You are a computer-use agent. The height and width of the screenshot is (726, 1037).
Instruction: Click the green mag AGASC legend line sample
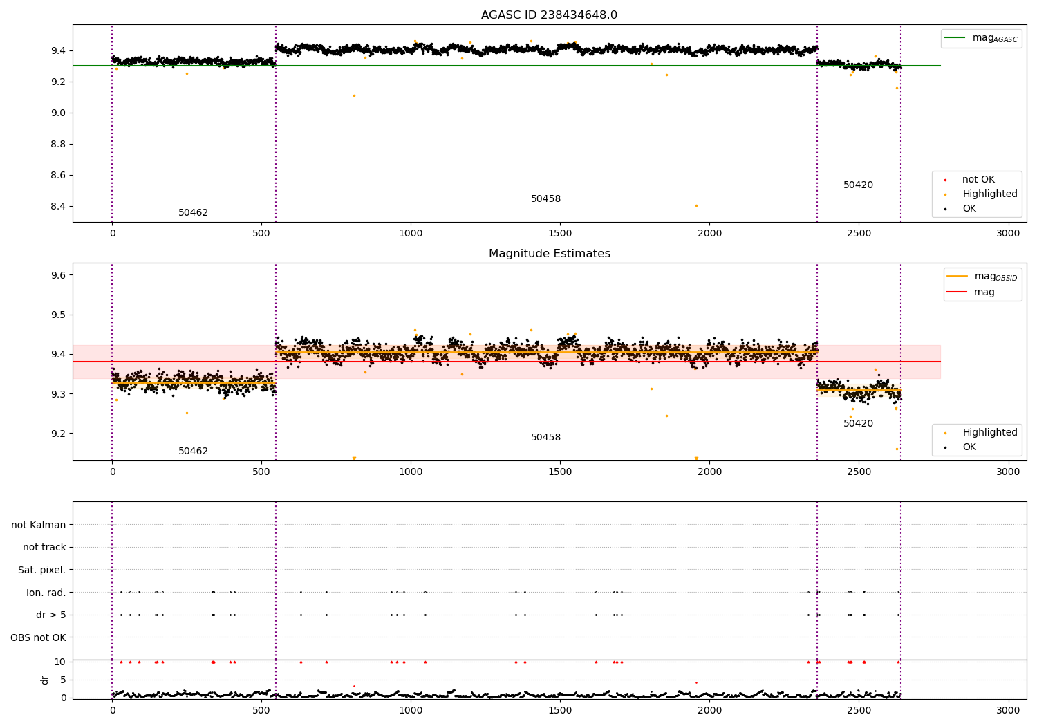click(955, 38)
